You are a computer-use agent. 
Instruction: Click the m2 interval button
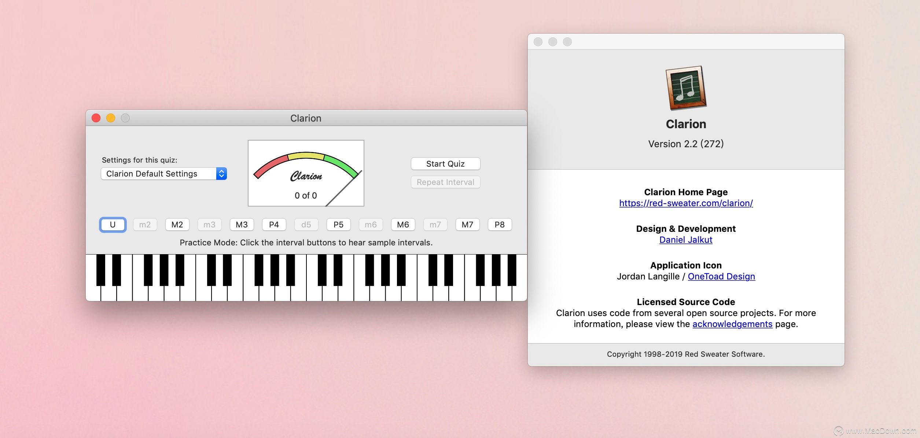click(145, 224)
